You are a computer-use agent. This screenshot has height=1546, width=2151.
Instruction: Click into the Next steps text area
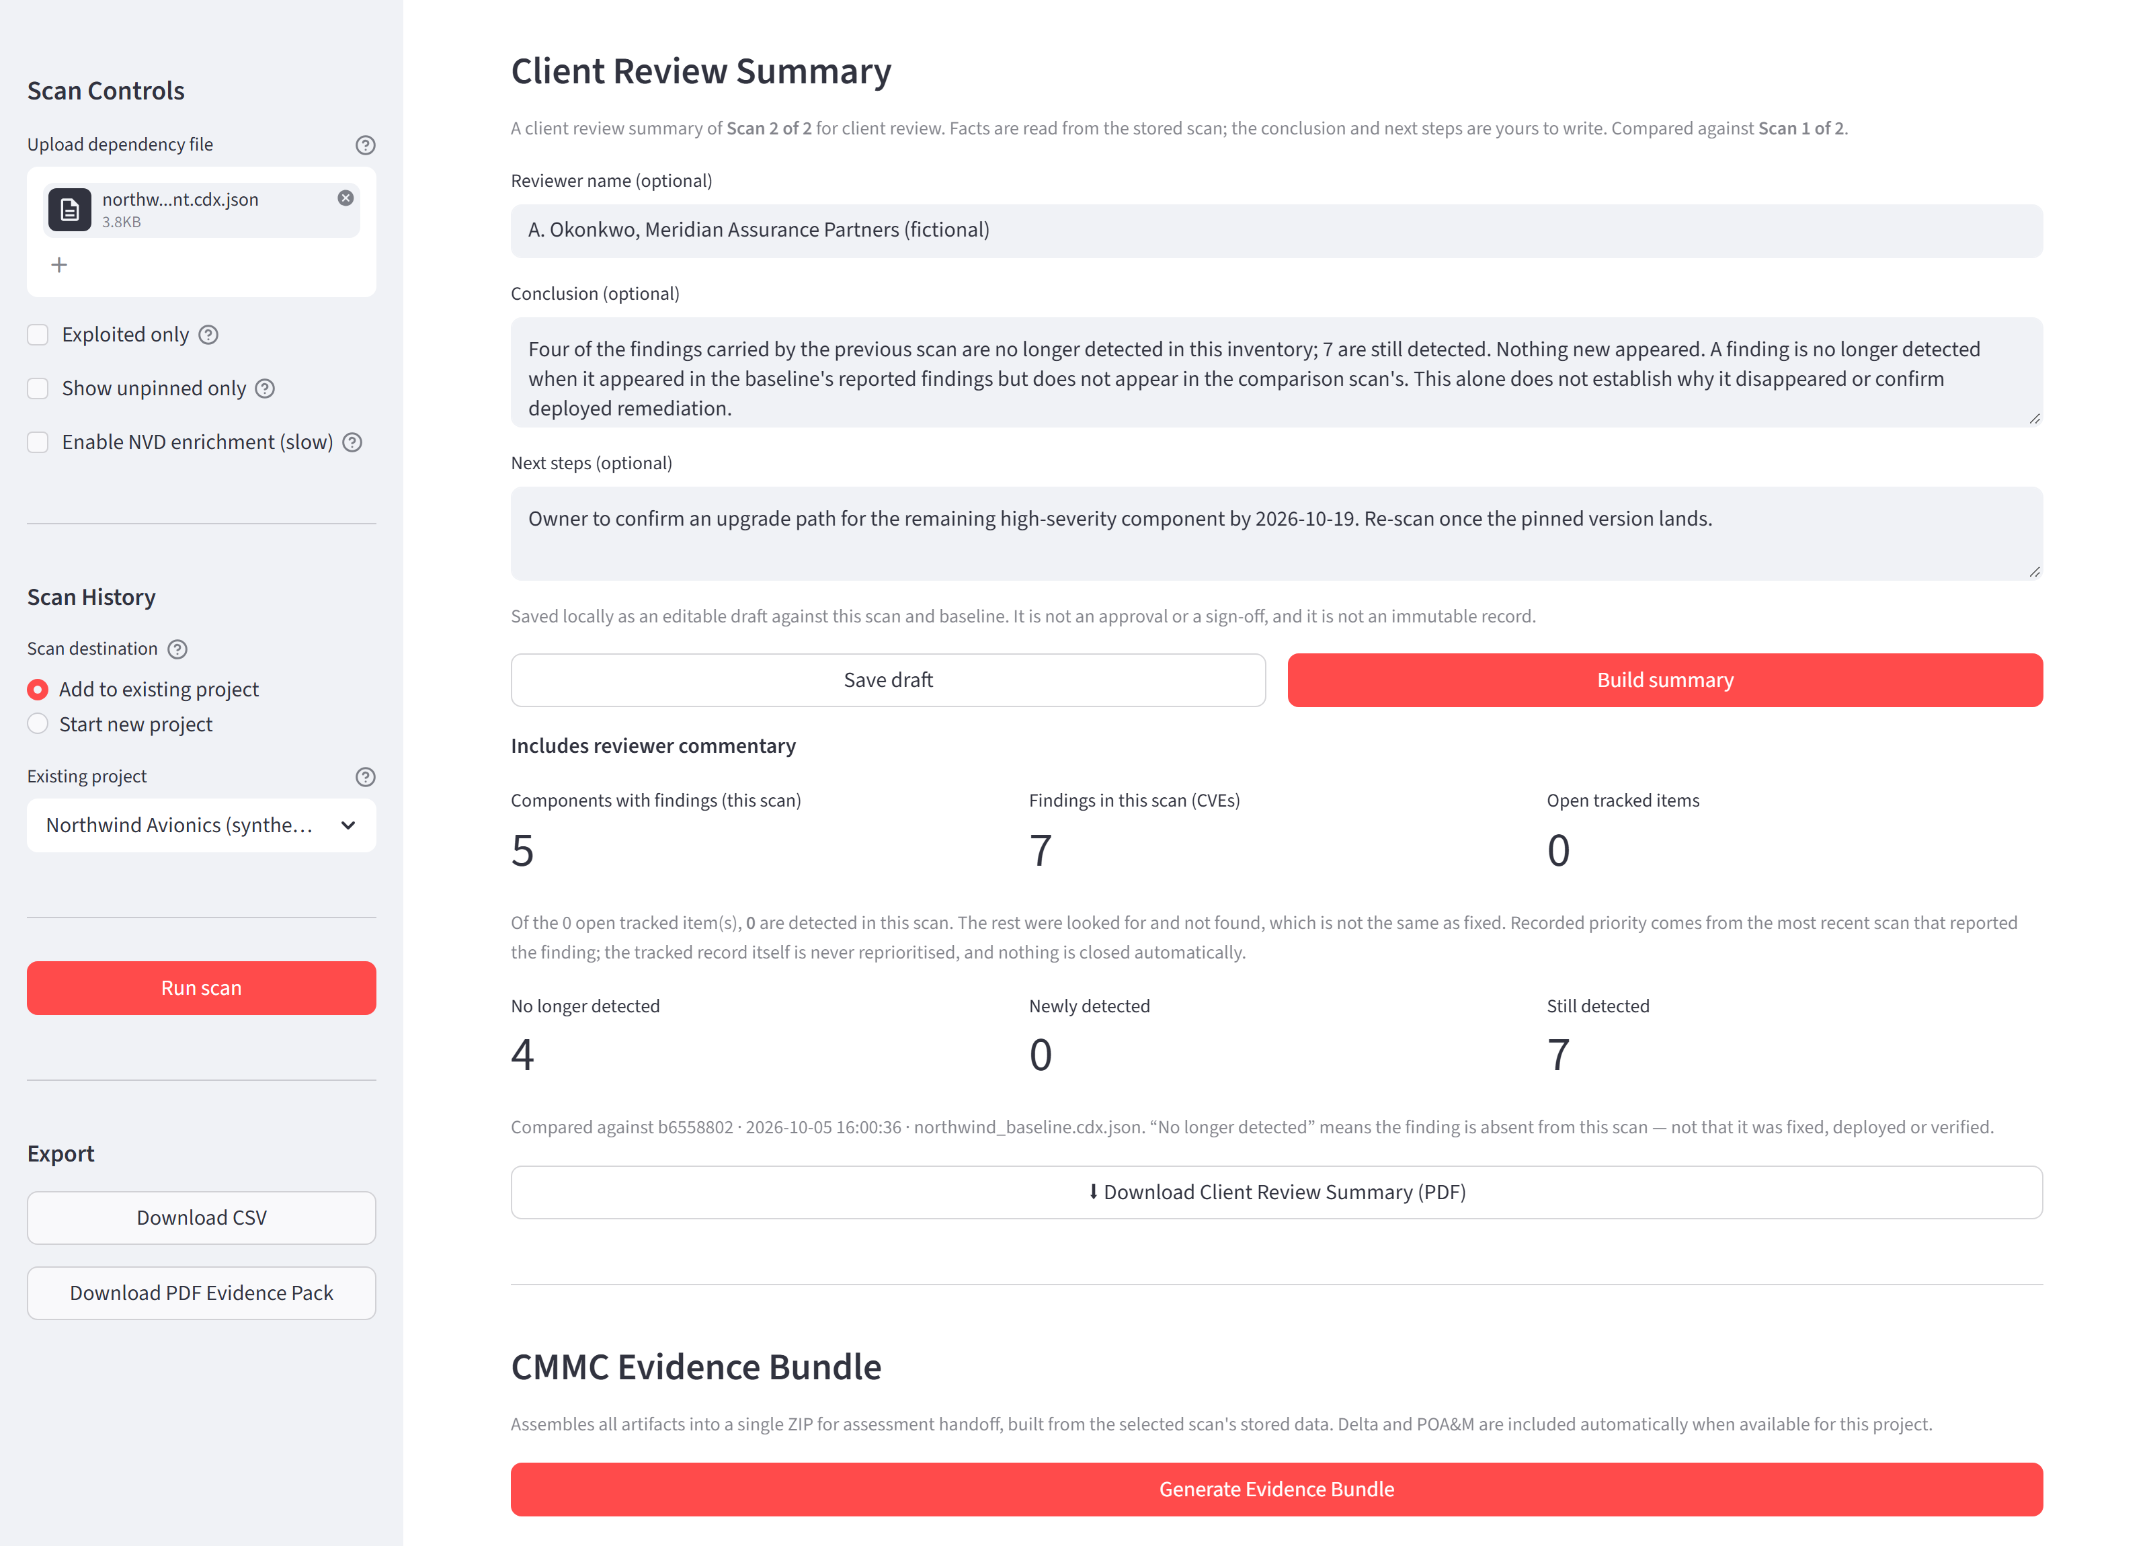[x=1276, y=534]
